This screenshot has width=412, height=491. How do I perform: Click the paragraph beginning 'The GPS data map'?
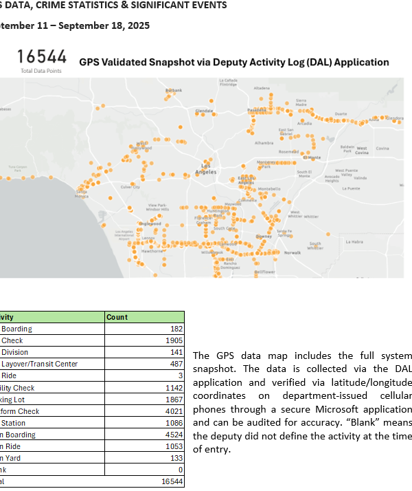pyautogui.click(x=302, y=402)
